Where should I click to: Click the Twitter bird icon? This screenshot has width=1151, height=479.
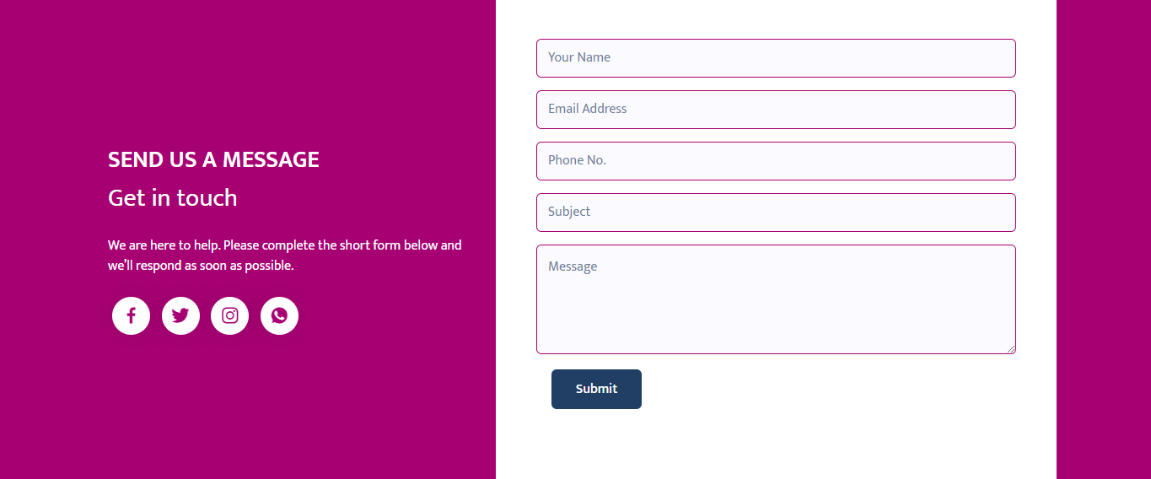pos(180,316)
